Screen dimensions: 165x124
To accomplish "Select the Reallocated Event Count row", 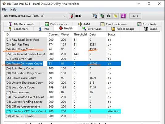I will (x=63, y=97).
